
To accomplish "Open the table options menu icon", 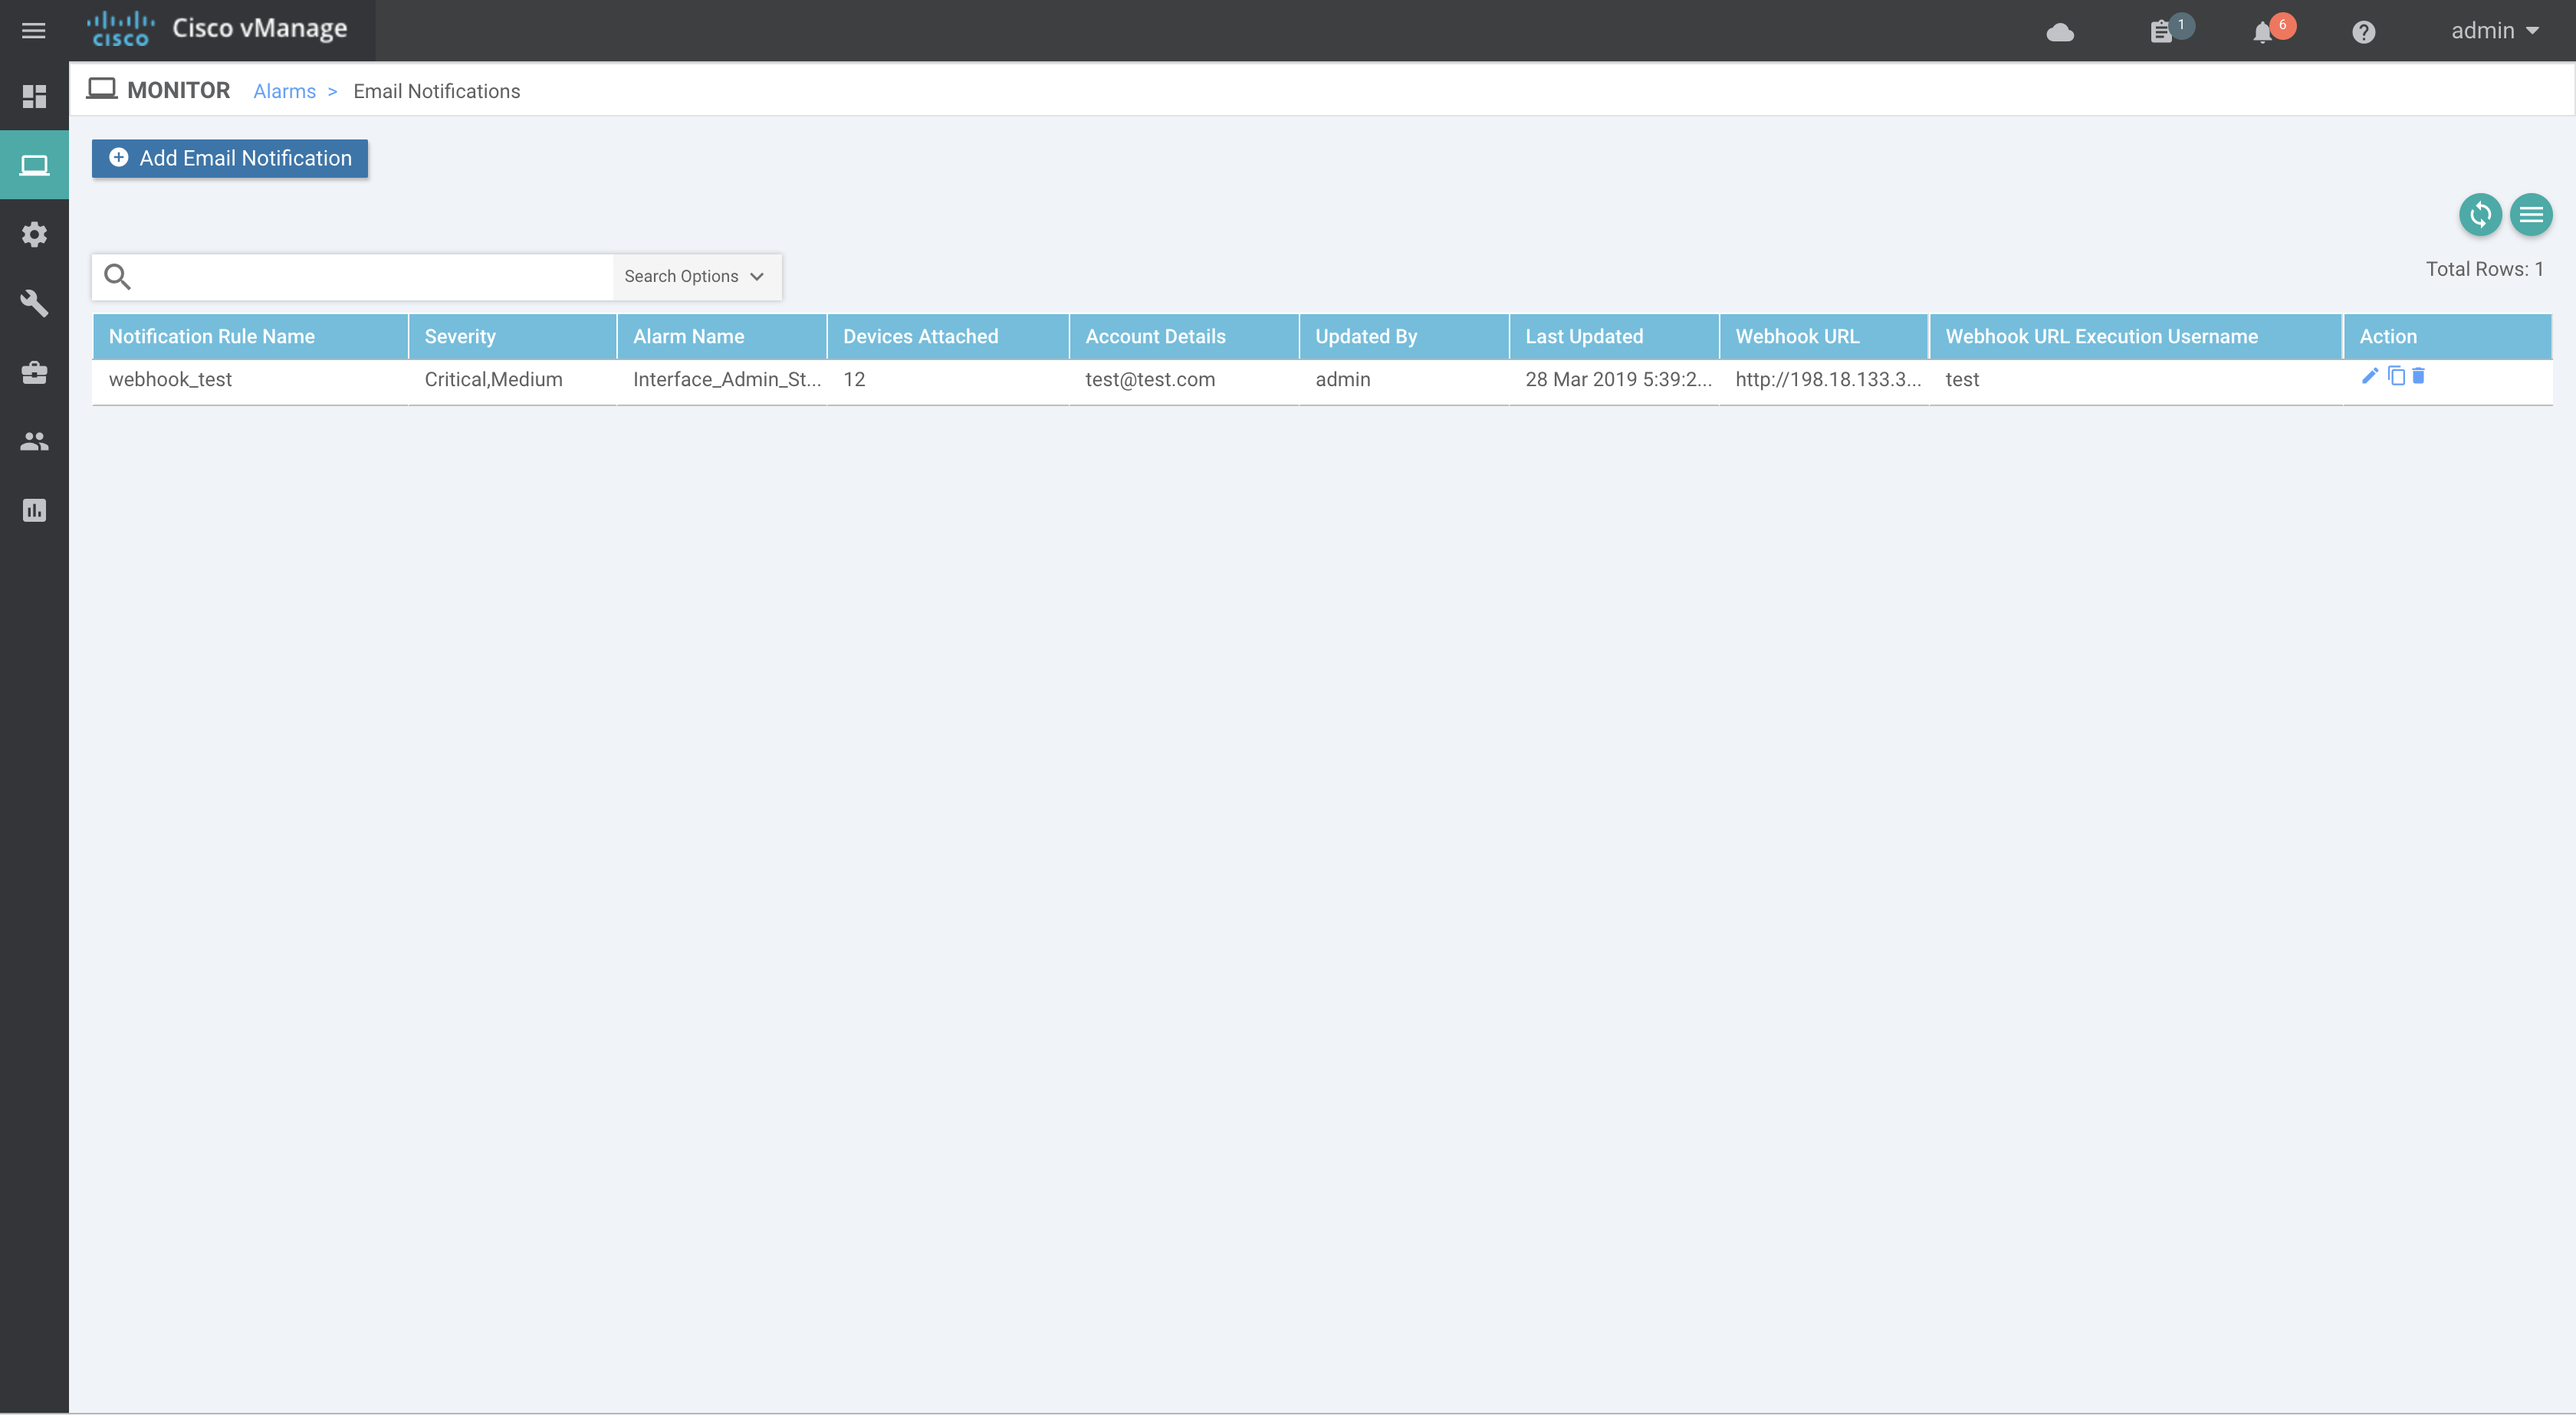I will click(x=2531, y=214).
